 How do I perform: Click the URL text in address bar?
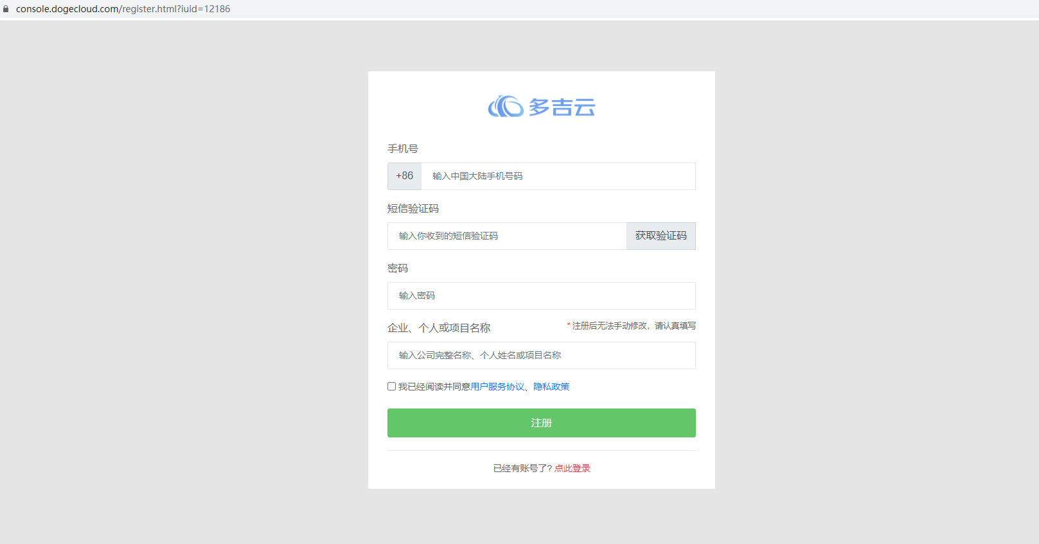pos(123,9)
